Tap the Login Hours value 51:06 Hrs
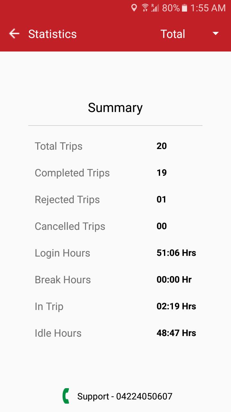The image size is (231, 412). click(176, 253)
